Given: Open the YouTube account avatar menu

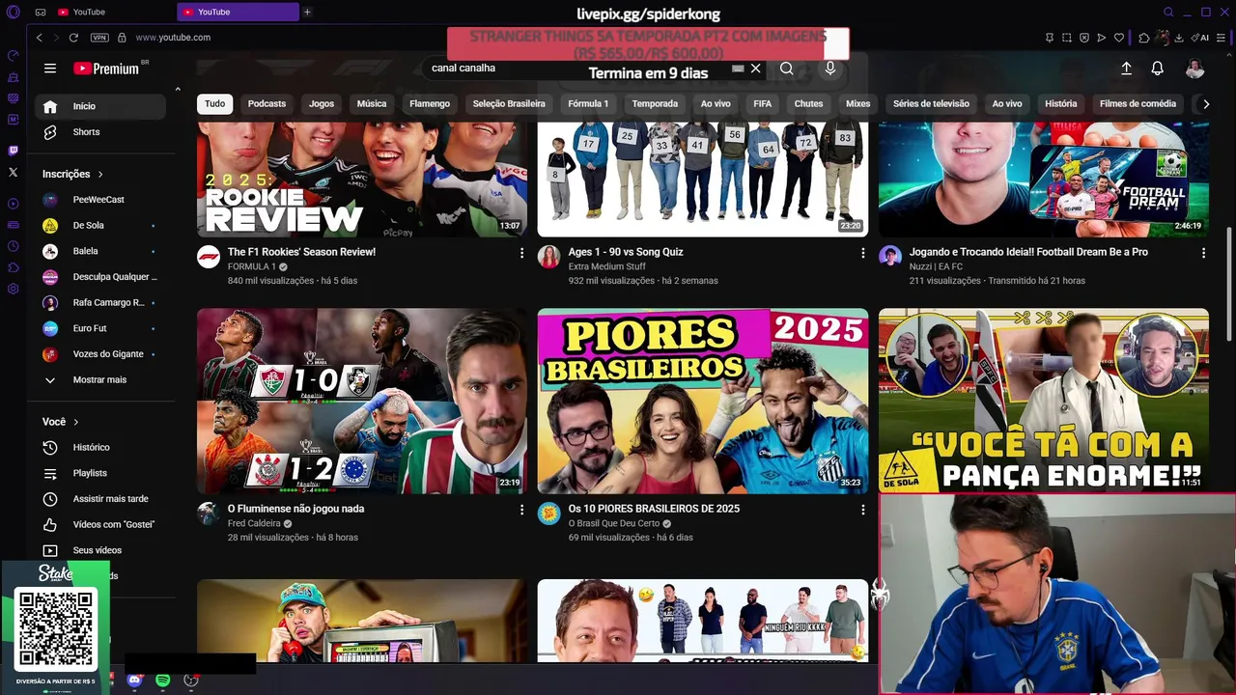Looking at the screenshot, I should (1195, 69).
